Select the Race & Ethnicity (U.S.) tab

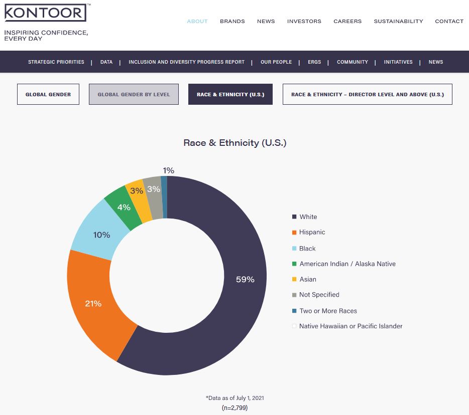(x=230, y=94)
